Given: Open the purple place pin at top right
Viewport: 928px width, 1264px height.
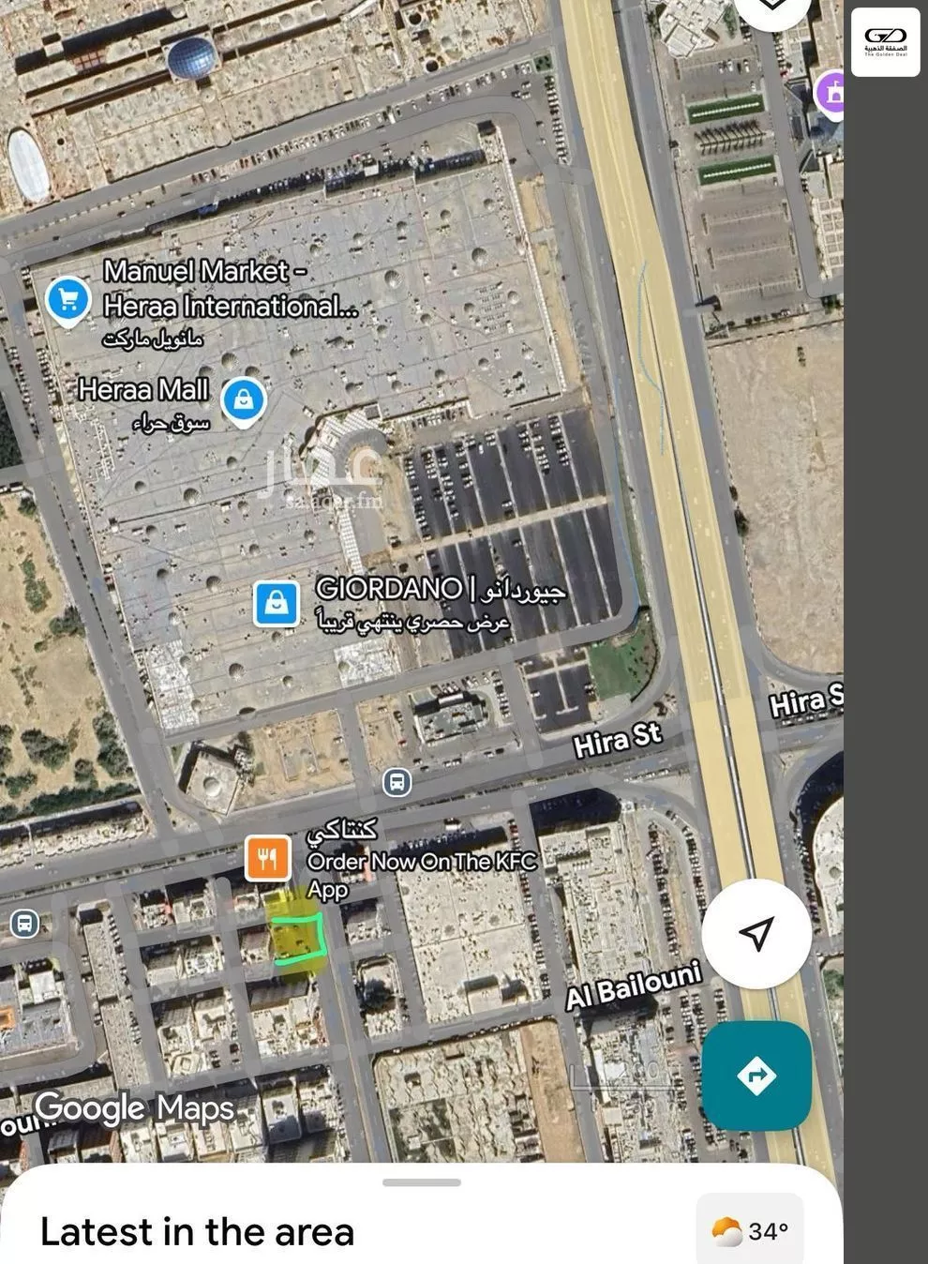Looking at the screenshot, I should pos(831,95).
